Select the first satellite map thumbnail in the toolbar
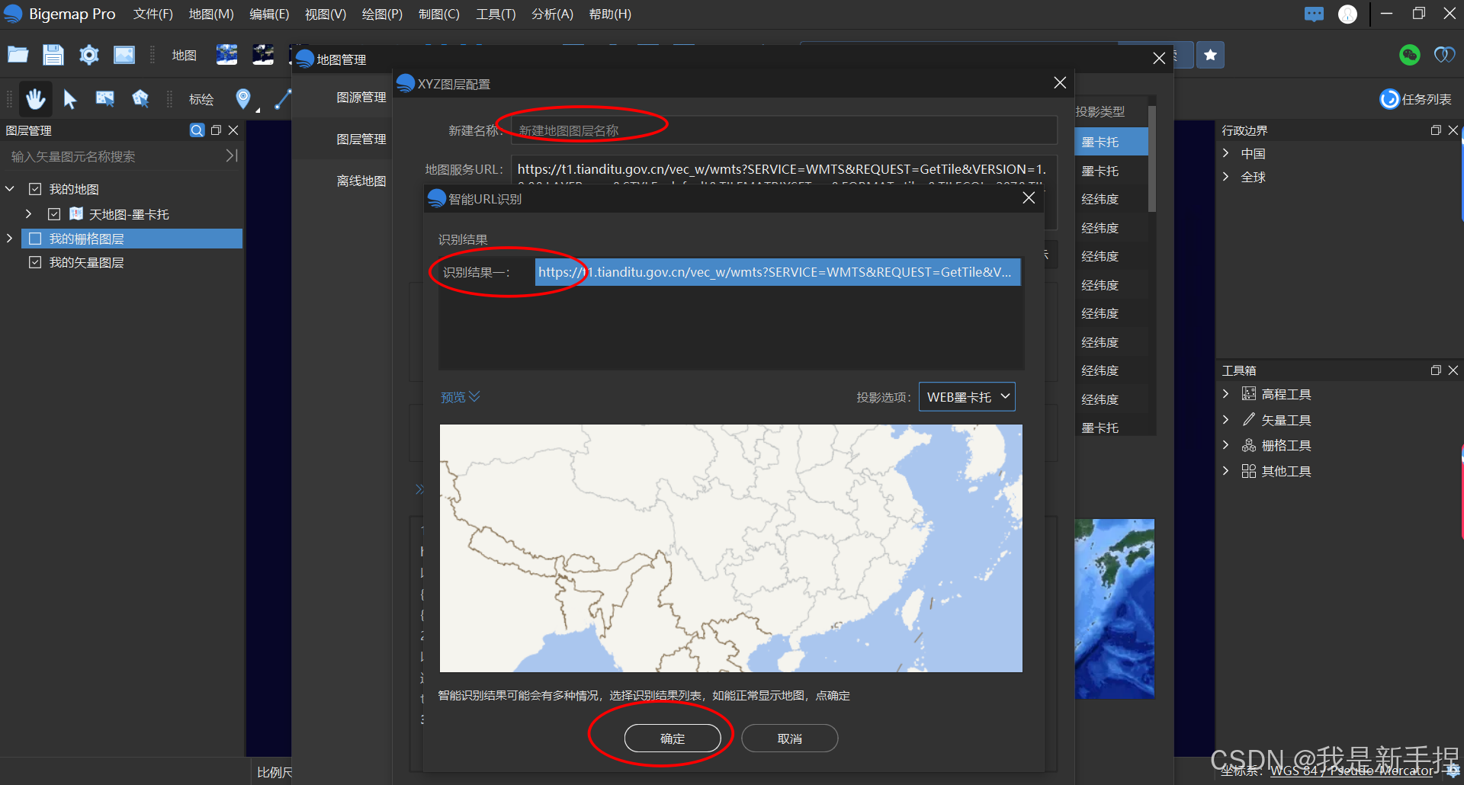Viewport: 1464px width, 785px height. click(226, 55)
